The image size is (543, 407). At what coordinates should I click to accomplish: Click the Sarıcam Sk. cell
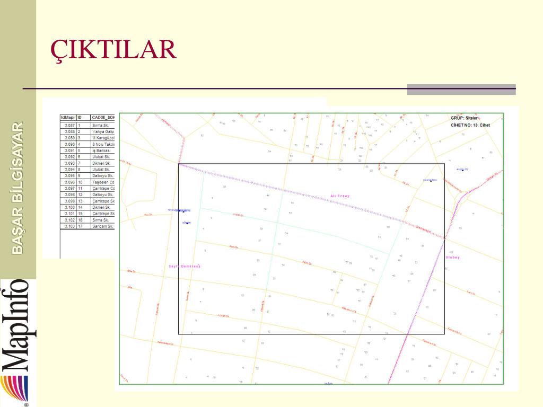click(103, 226)
